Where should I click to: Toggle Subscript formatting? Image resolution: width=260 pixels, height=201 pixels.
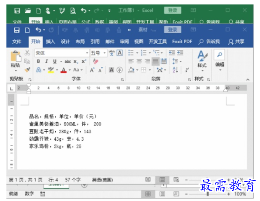pos(76,61)
